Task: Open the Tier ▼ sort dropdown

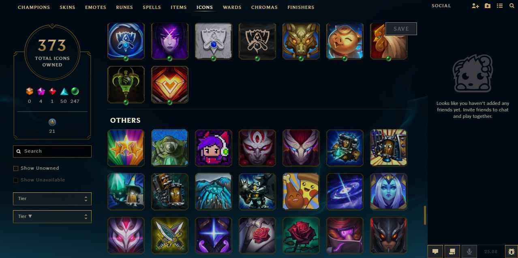Action: tap(52, 216)
